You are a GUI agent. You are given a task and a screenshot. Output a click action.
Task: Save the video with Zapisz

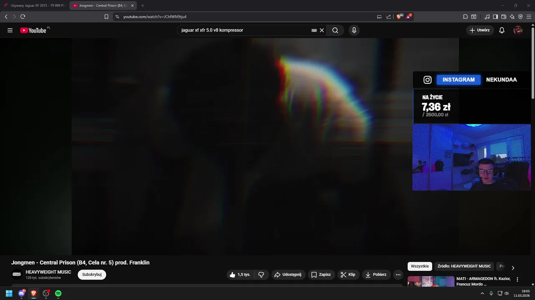[321, 275]
